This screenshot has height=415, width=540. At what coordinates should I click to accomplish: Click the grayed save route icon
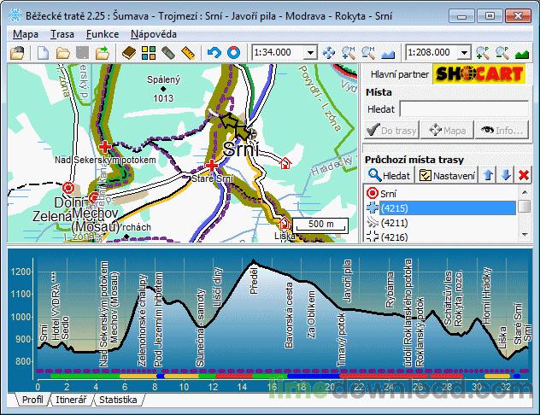pos(83,53)
